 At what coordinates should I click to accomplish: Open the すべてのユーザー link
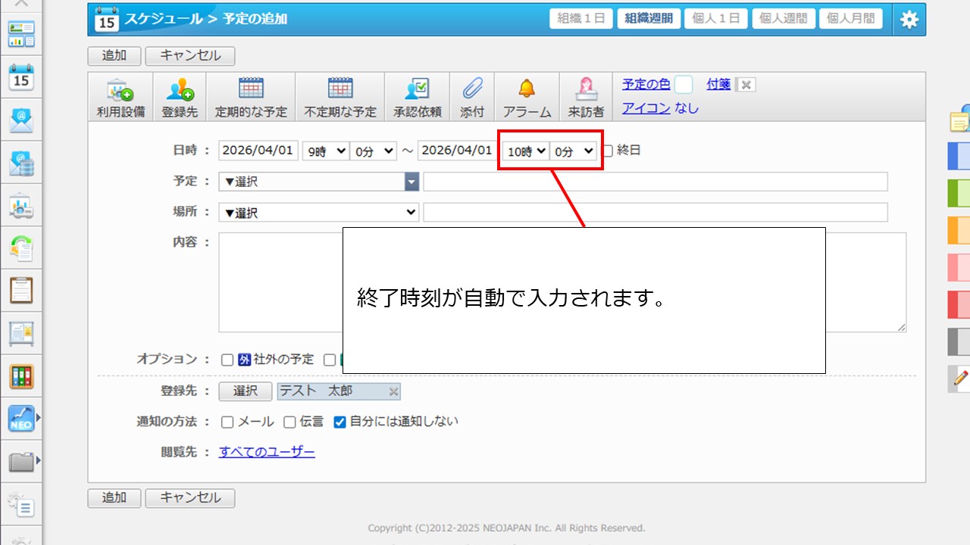pyautogui.click(x=267, y=452)
